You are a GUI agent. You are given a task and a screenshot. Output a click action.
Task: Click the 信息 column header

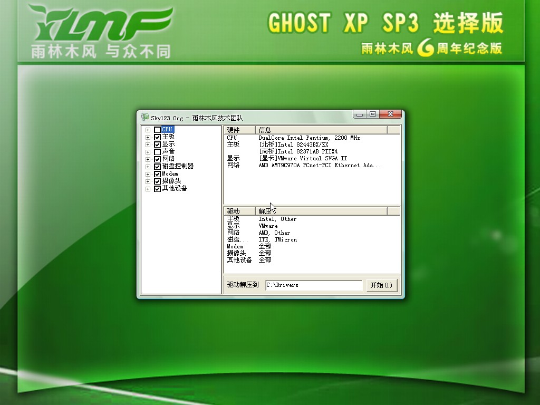coord(321,130)
